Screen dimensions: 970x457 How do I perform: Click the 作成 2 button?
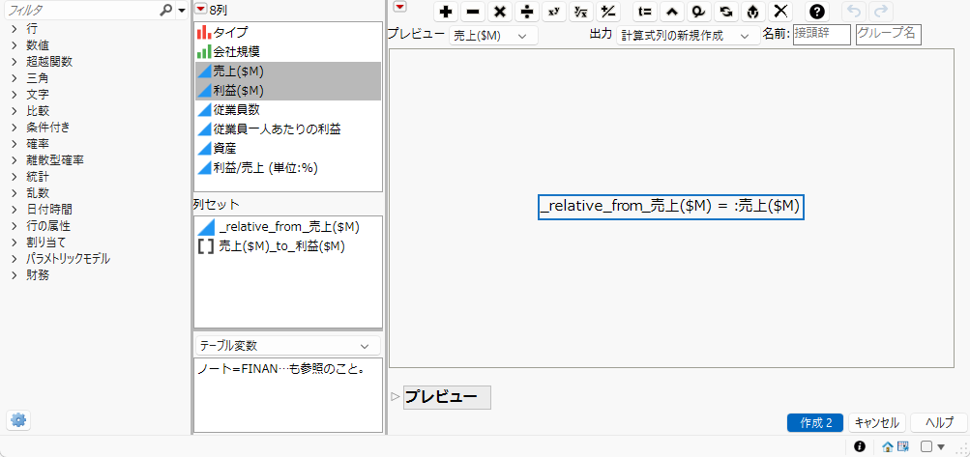point(815,423)
